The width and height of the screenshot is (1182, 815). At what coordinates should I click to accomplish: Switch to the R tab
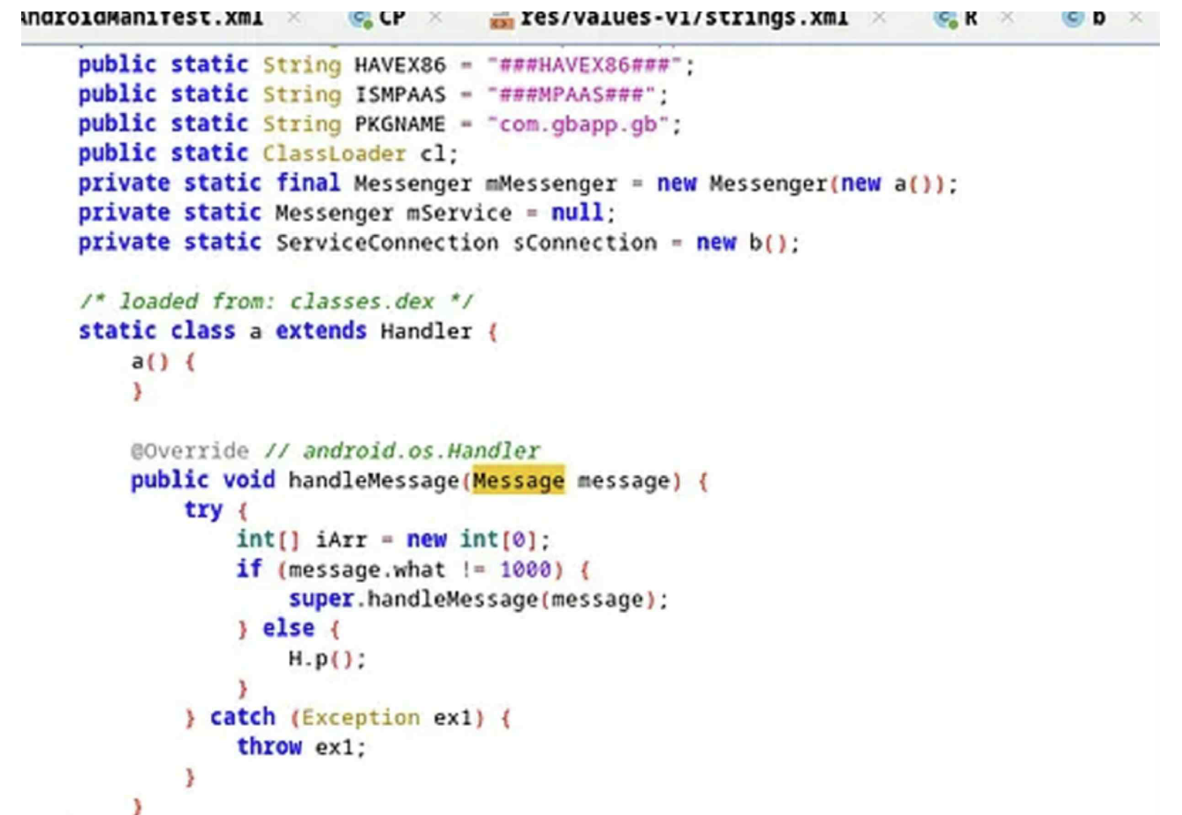point(972,18)
